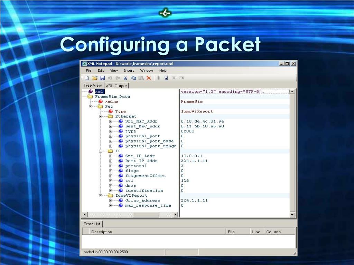Click the Save floppy disk icon
This screenshot has height=265, width=354.
[x=102, y=78]
